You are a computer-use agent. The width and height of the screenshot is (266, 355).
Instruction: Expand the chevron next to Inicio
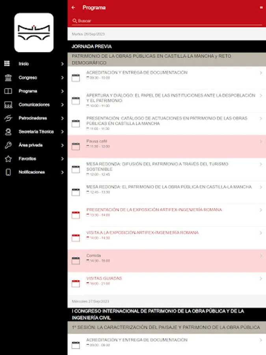tap(62, 64)
